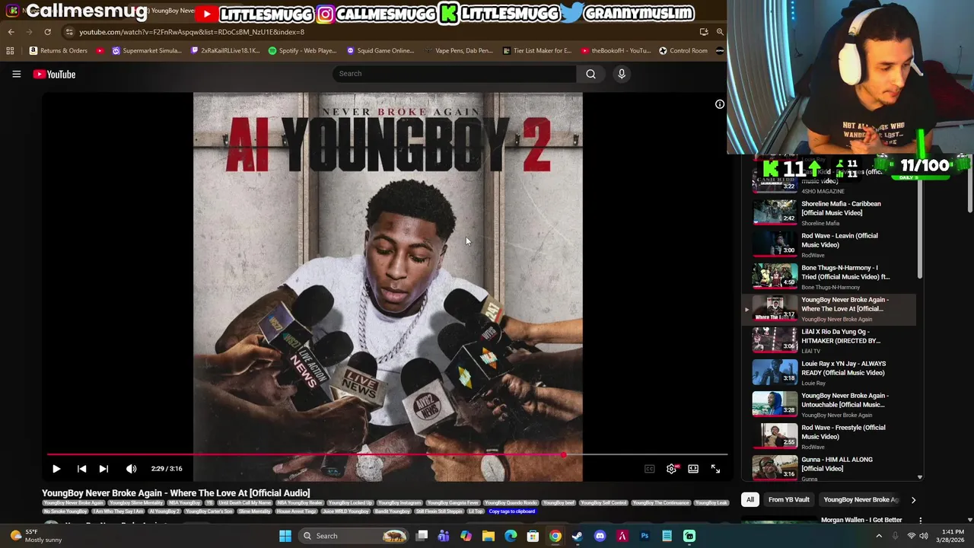Open the 2xRaKaiRLLive18.1K bookmark
Screen dimensions: 974x548
pyautogui.click(x=225, y=51)
